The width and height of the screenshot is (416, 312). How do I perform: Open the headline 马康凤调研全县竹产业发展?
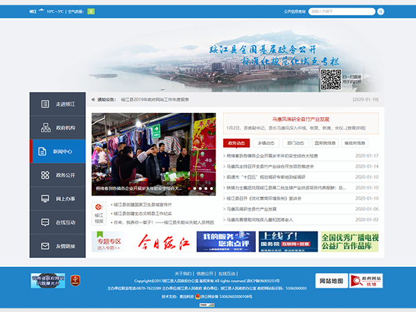point(301,119)
